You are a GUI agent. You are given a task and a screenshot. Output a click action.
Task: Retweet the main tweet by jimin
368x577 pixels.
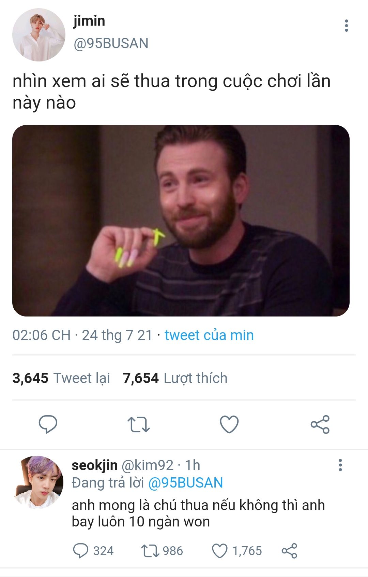(139, 424)
